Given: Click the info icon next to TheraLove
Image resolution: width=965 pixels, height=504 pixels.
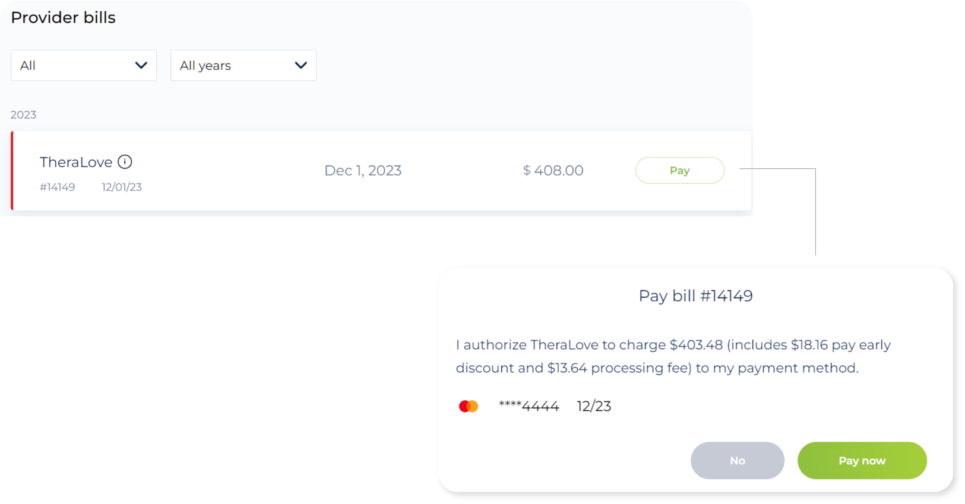Looking at the screenshot, I should (x=125, y=161).
